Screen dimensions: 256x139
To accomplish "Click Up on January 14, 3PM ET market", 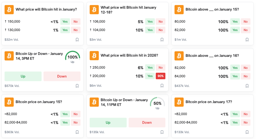I will [x=23, y=76].
